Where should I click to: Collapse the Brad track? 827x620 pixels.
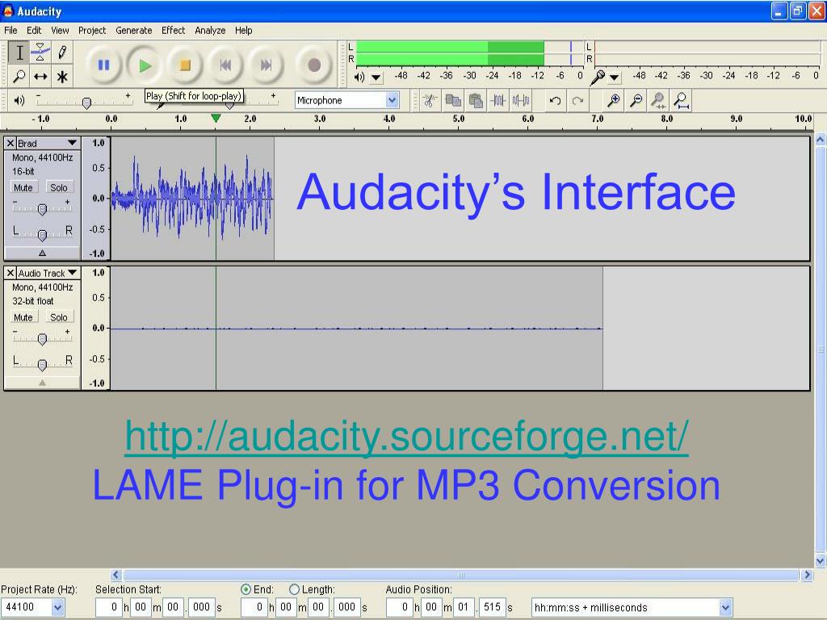[x=42, y=253]
